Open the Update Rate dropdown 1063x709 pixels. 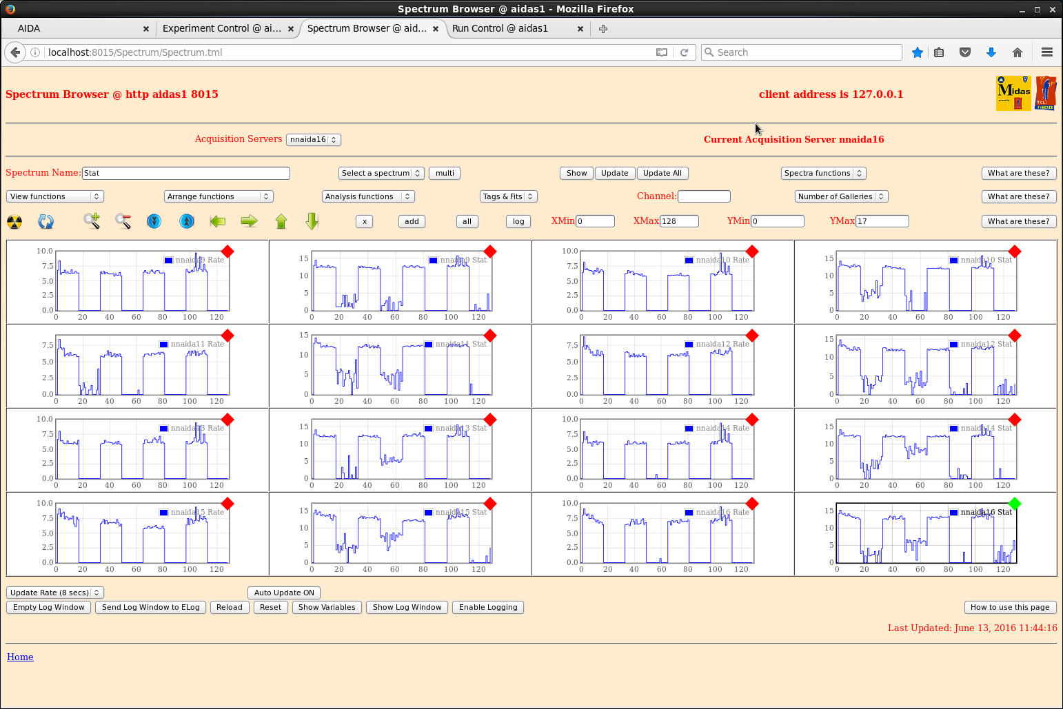pyautogui.click(x=54, y=593)
